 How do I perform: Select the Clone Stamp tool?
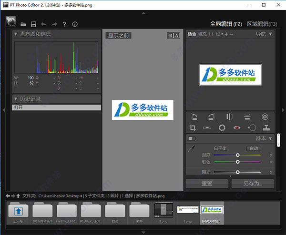point(266,127)
